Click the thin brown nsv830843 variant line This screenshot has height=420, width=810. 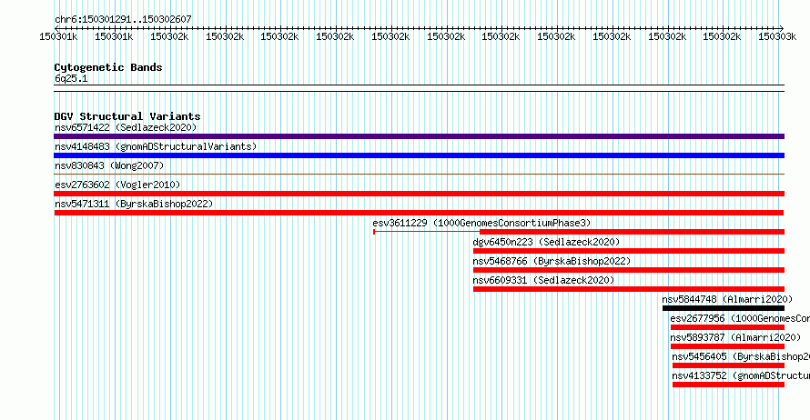[x=419, y=175]
